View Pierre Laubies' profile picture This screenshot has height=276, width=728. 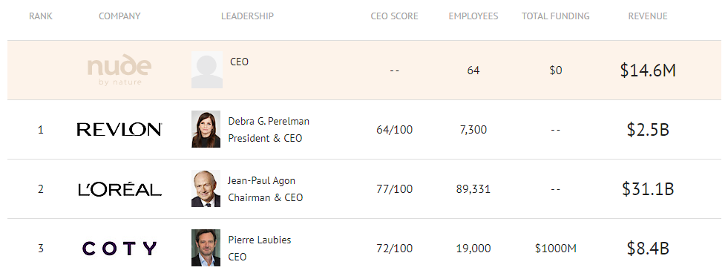206,248
